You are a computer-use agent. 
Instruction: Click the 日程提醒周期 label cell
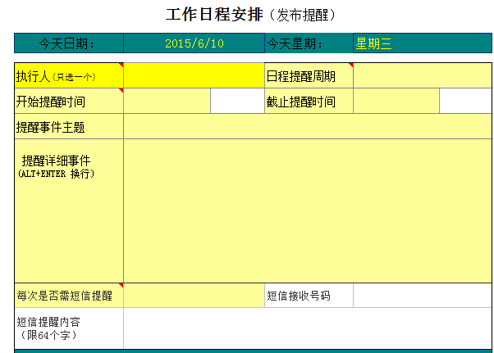pyautogui.click(x=308, y=76)
